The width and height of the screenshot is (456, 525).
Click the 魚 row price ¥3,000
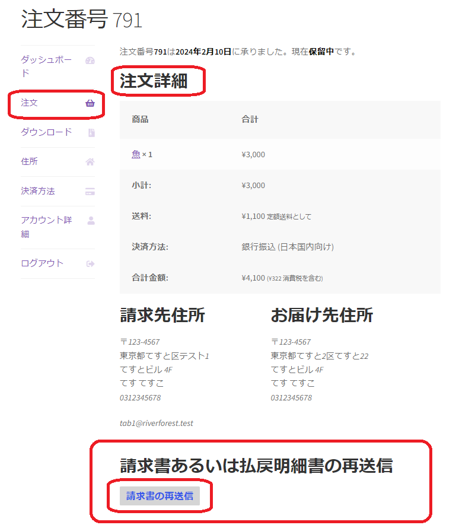point(253,154)
